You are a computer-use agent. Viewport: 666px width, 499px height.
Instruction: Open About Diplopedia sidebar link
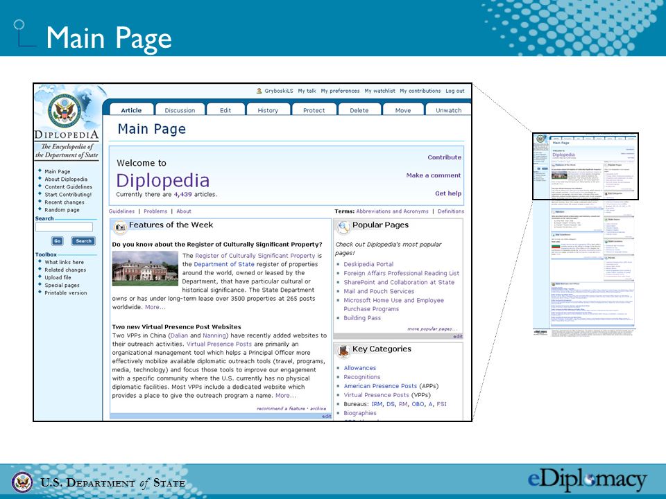(66, 179)
